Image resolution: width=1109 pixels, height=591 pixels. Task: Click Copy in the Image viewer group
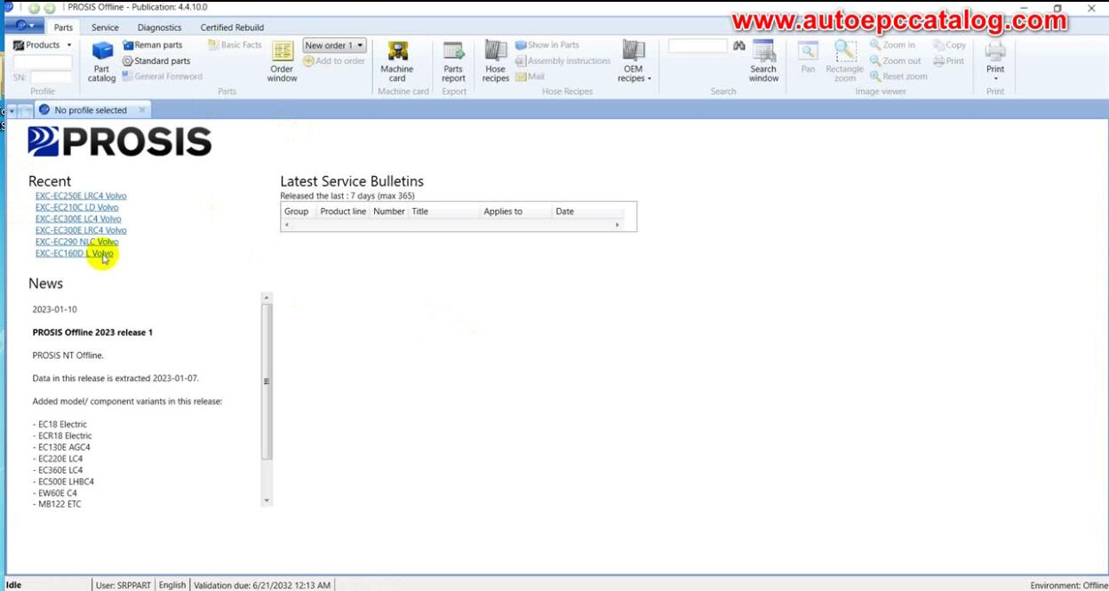(949, 45)
